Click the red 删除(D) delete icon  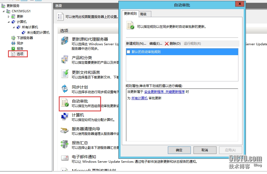(x=167, y=44)
